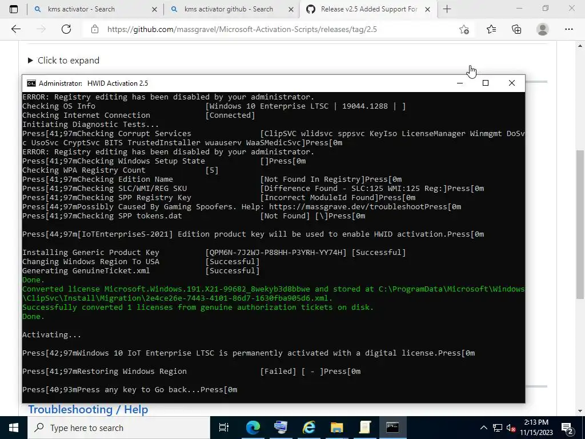585x439 pixels.
Task: Launch Internet Explorer from taskbar
Action: point(308,428)
